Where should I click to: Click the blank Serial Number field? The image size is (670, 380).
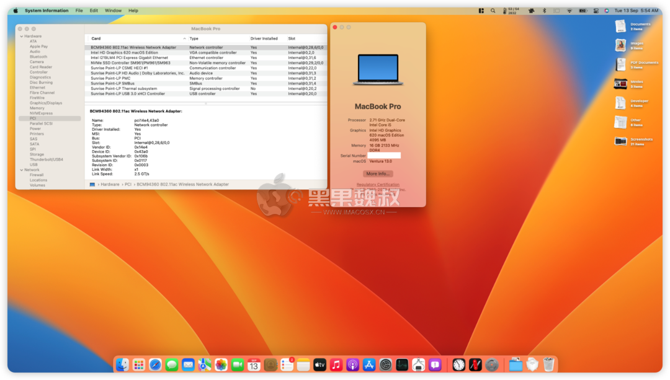pos(384,156)
